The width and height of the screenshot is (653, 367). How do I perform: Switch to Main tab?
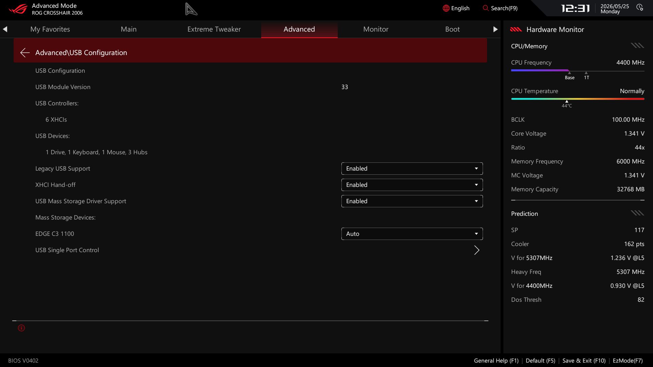[x=129, y=29]
